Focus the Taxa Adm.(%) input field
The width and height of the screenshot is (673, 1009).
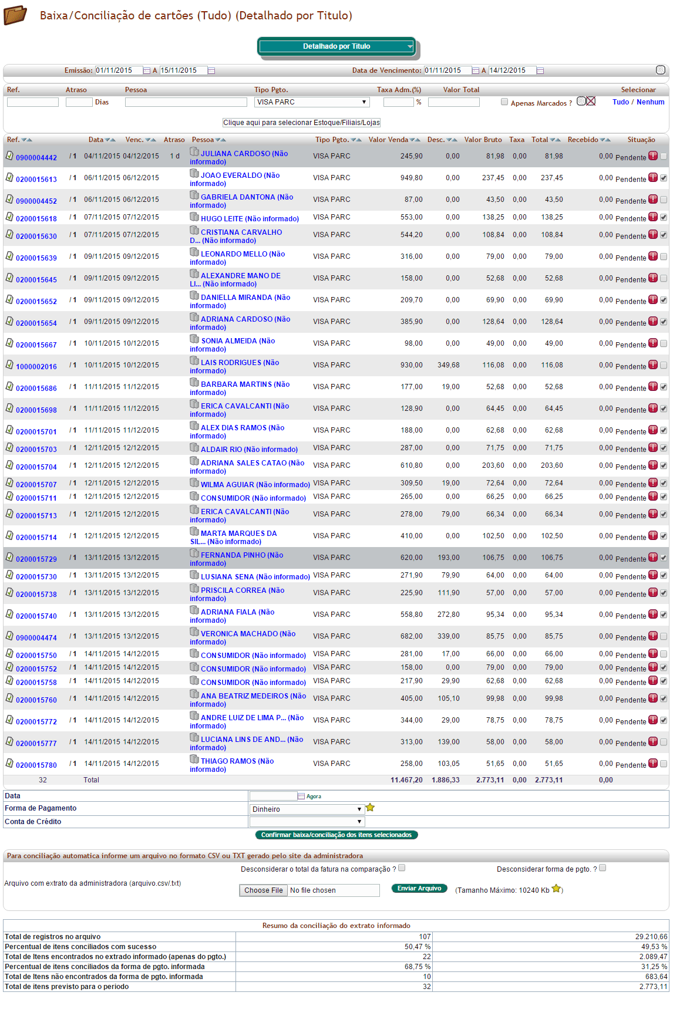click(399, 102)
